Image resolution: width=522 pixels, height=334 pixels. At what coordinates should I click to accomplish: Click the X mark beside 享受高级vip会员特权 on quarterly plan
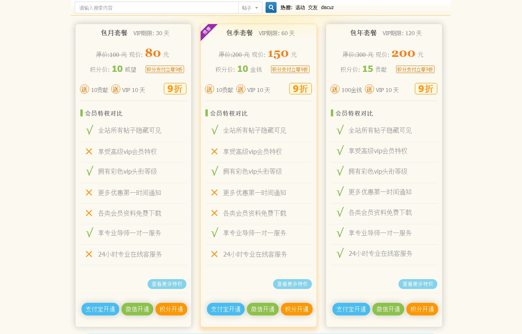coord(214,151)
